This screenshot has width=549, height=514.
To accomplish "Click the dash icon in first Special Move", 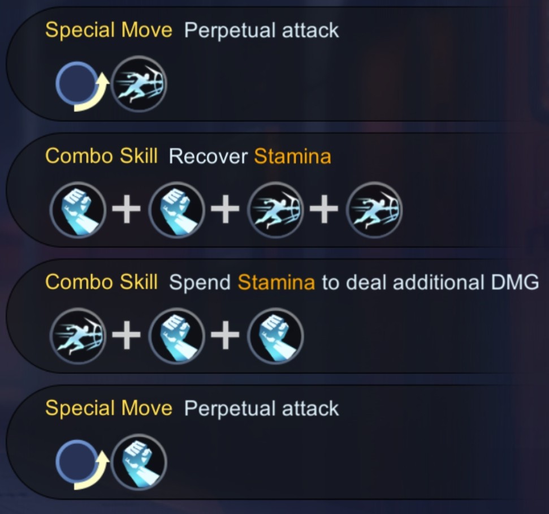I will tap(139, 83).
